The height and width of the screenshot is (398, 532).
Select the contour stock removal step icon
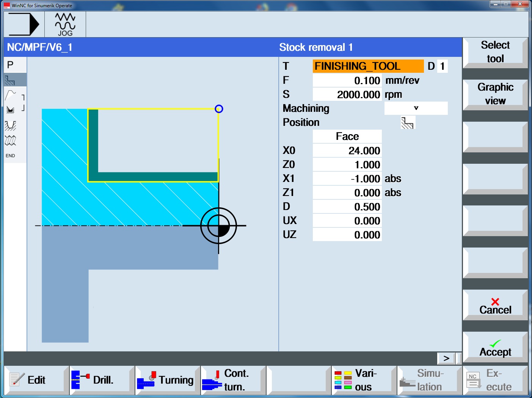tap(10, 110)
